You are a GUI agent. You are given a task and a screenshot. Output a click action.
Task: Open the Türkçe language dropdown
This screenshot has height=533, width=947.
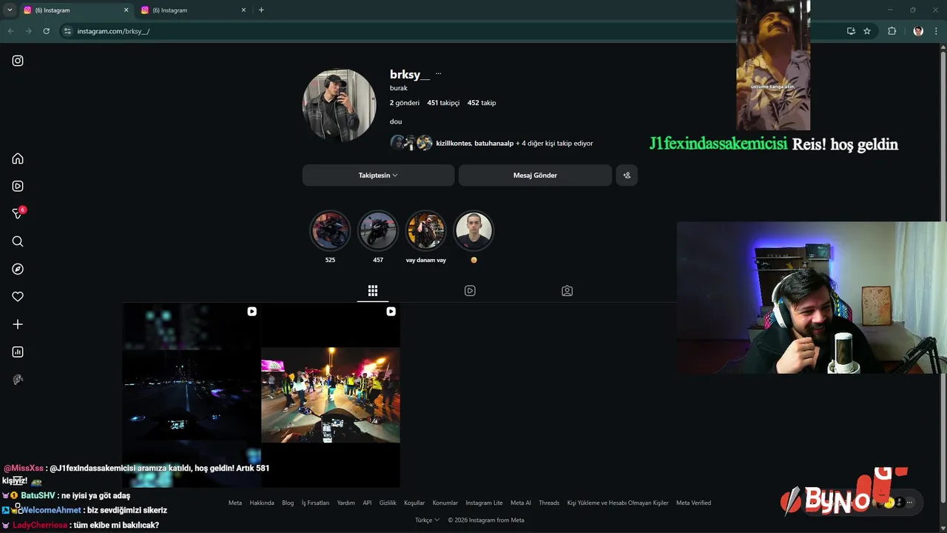point(427,520)
